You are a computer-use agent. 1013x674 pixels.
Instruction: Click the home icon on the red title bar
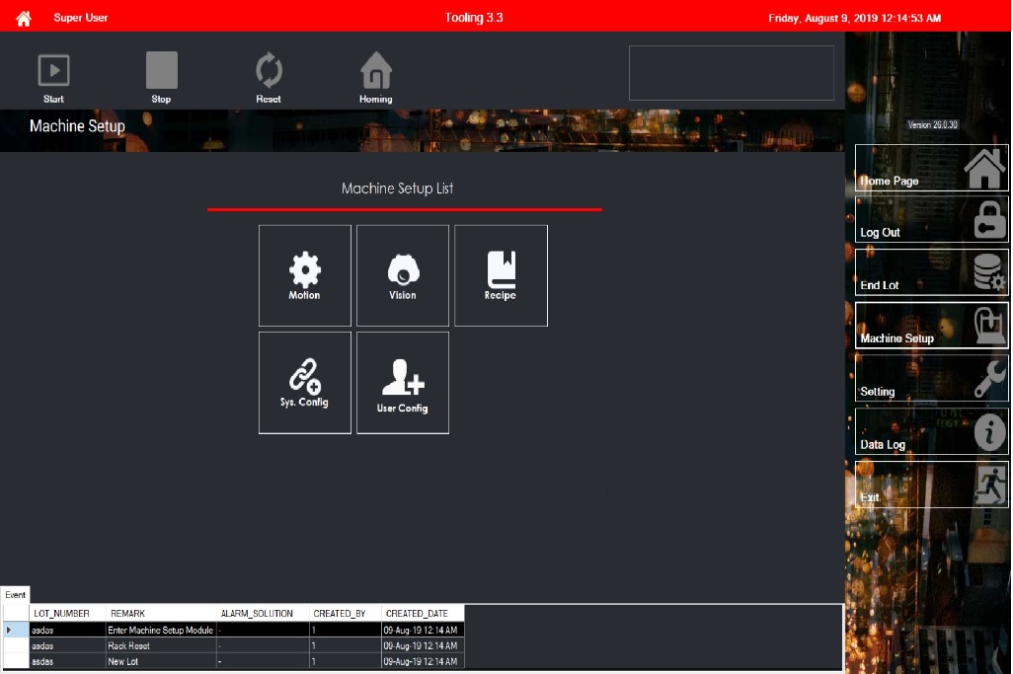22,17
